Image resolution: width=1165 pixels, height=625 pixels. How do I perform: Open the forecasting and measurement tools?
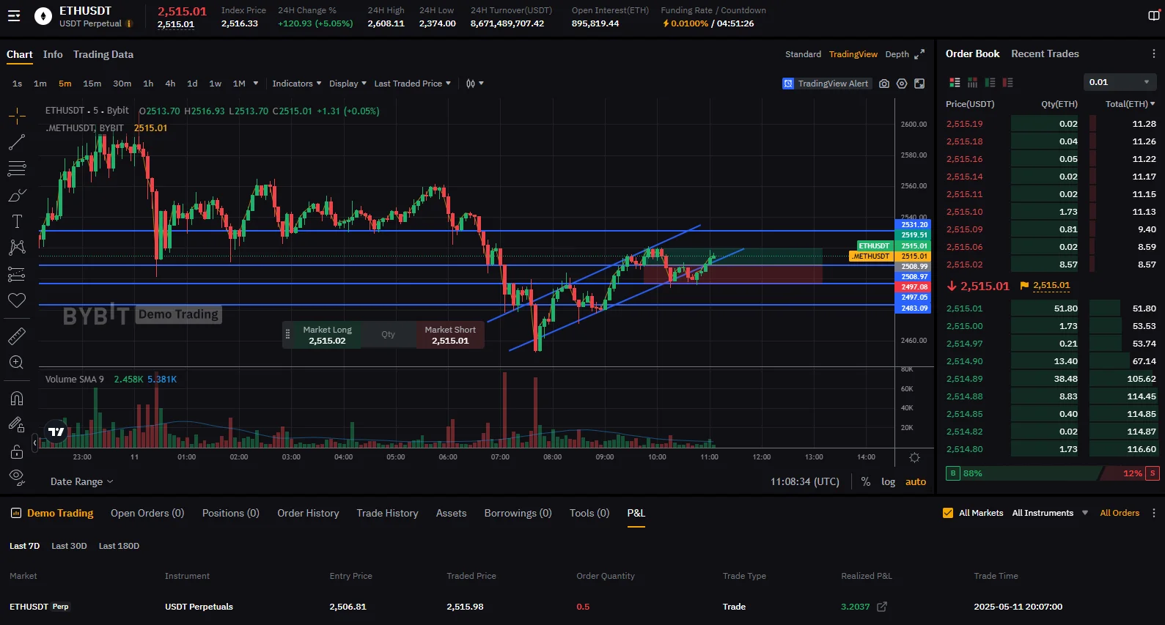tap(17, 274)
